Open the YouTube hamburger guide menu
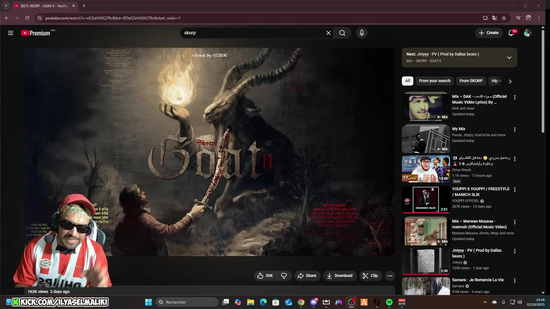This screenshot has height=309, width=550. (x=10, y=33)
